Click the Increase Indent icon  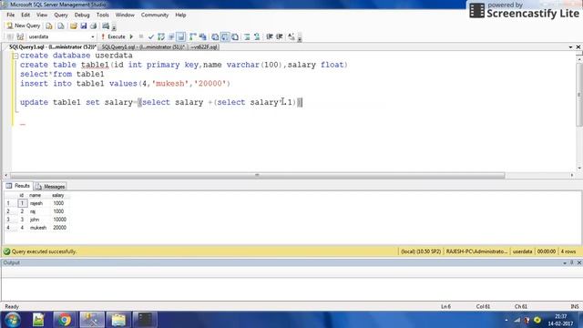click(280, 36)
